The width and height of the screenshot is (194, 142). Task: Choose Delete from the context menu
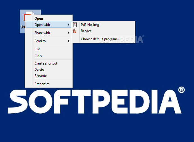point(49,70)
